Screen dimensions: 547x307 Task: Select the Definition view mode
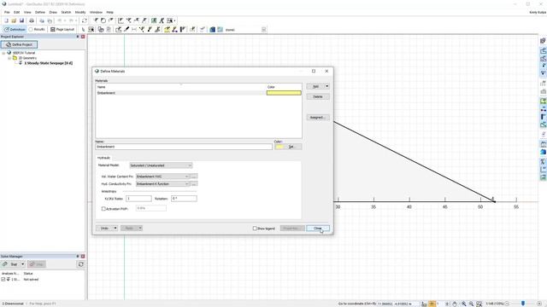[x=15, y=30]
